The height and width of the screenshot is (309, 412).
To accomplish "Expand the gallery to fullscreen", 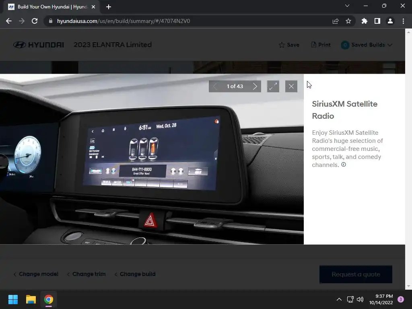I will (x=273, y=86).
